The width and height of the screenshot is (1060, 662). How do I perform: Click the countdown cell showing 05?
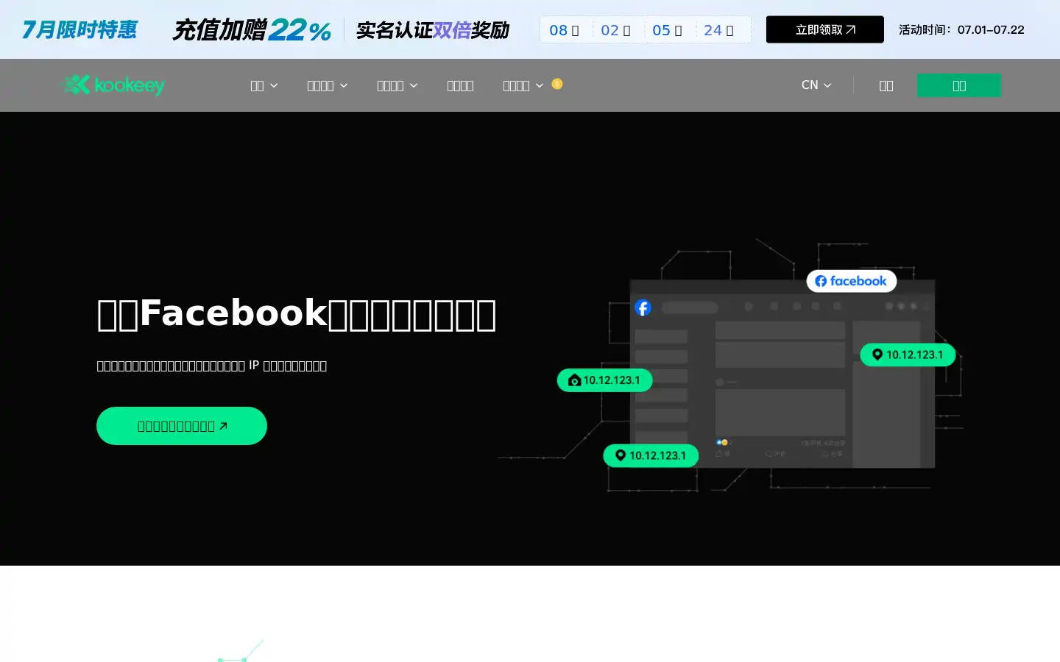pyautogui.click(x=668, y=30)
